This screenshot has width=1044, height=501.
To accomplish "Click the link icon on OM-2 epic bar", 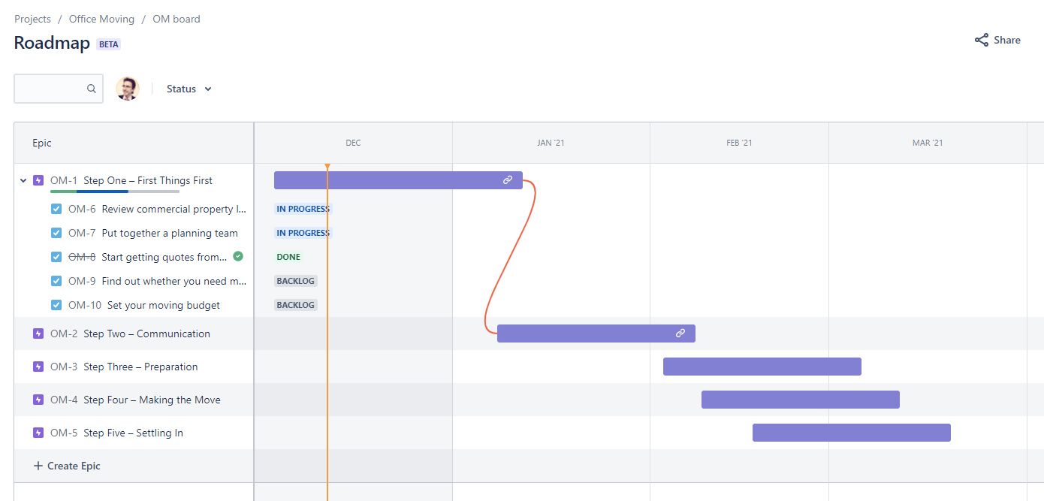I will click(680, 333).
